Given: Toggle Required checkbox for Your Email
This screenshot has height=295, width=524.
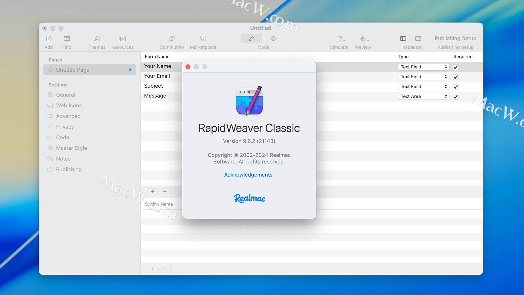Looking at the screenshot, I should coord(455,77).
